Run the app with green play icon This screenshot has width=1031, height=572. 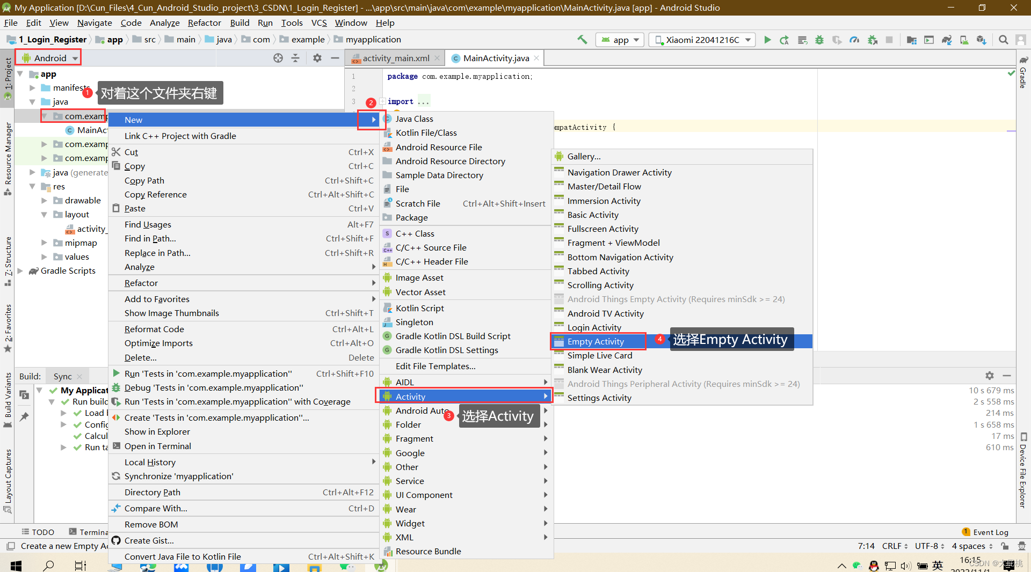pos(767,40)
